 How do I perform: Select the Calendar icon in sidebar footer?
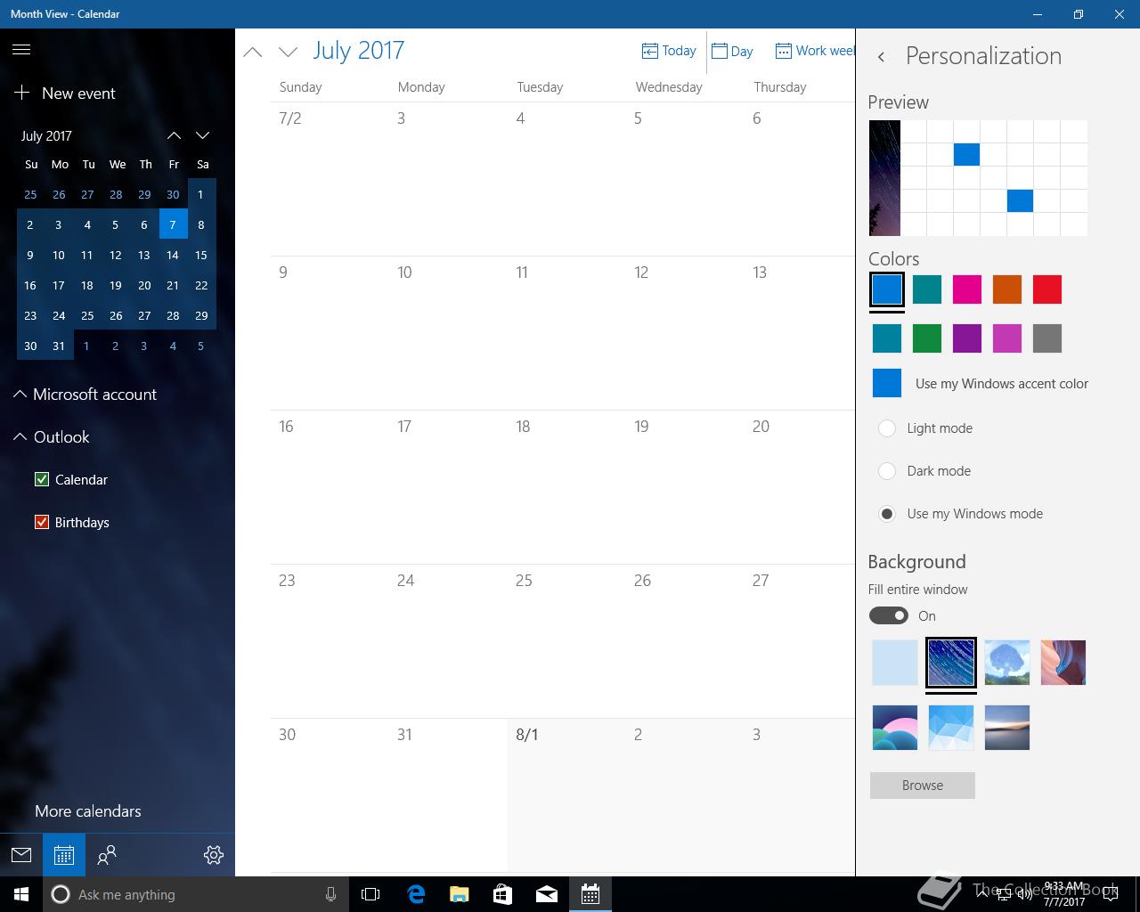coord(64,855)
